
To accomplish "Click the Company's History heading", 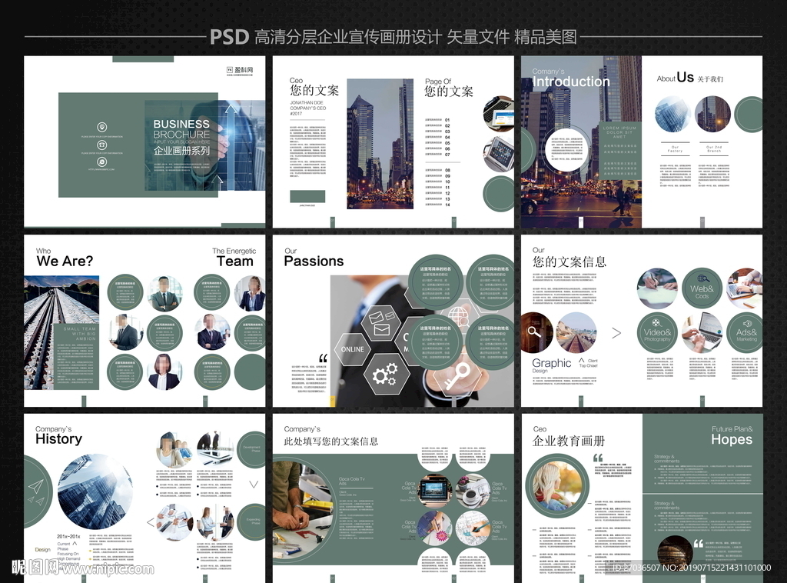I will coord(58,435).
